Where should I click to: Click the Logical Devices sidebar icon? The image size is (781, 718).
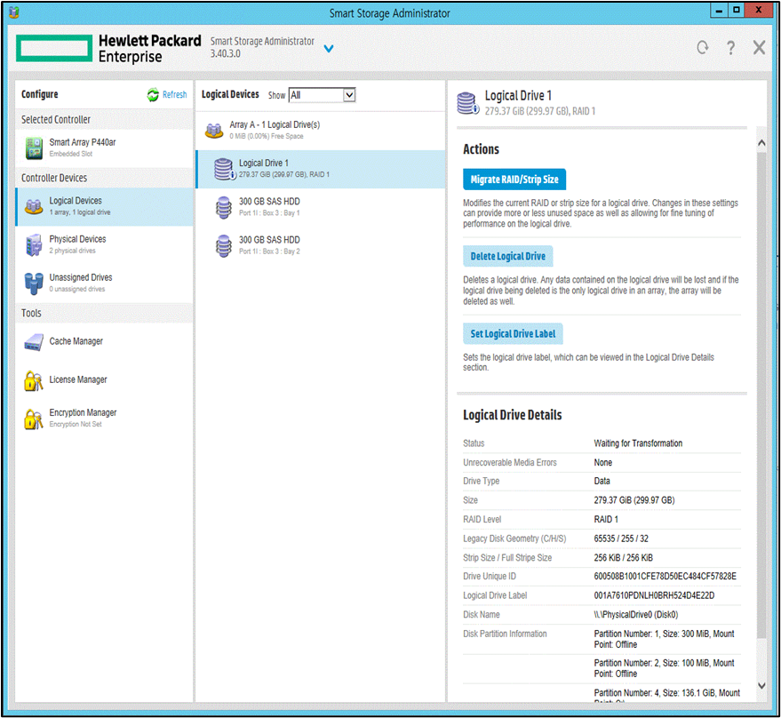pyautogui.click(x=34, y=207)
